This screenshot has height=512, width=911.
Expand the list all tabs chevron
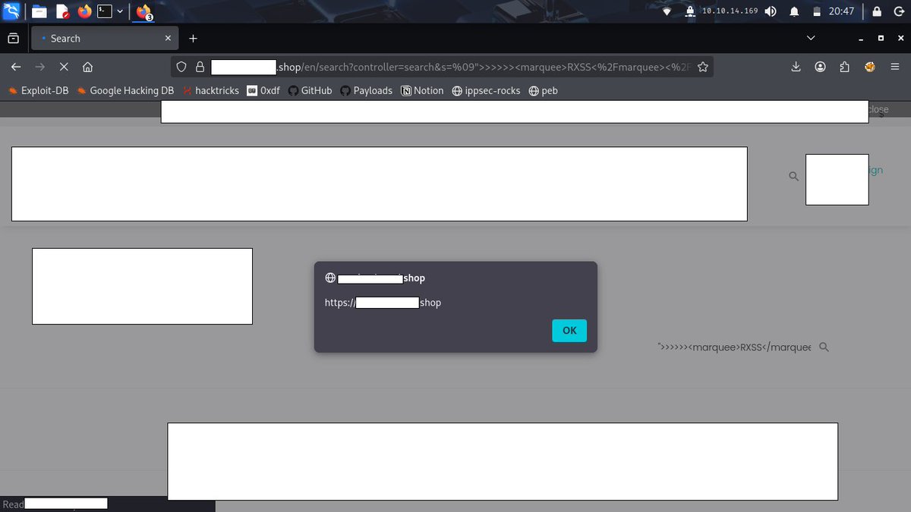click(811, 38)
